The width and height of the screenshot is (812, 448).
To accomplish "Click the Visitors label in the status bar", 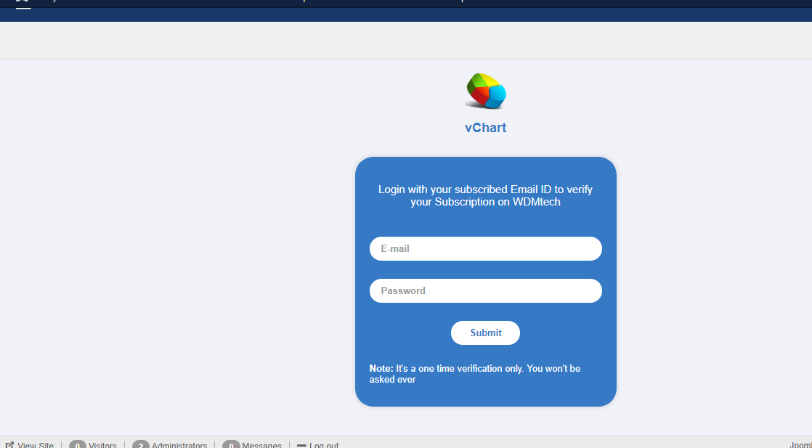I will 102,445.
